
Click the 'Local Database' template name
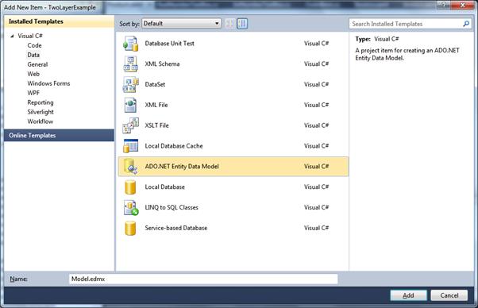164,187
